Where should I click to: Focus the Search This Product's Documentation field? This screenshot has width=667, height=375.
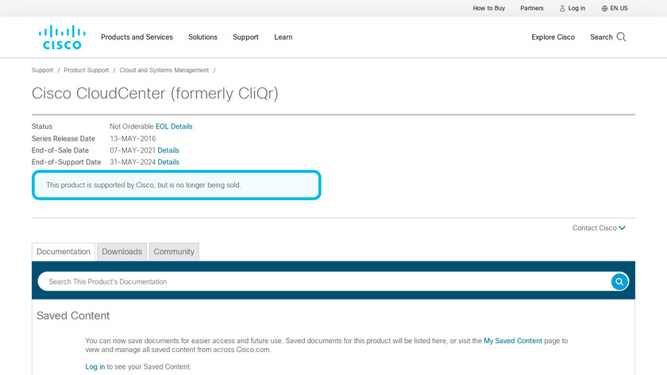click(x=325, y=281)
